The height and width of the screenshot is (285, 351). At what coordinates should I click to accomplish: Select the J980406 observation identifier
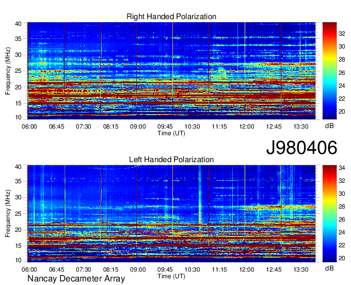click(301, 148)
